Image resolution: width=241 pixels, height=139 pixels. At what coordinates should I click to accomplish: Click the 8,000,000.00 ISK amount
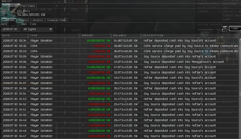click(99, 88)
